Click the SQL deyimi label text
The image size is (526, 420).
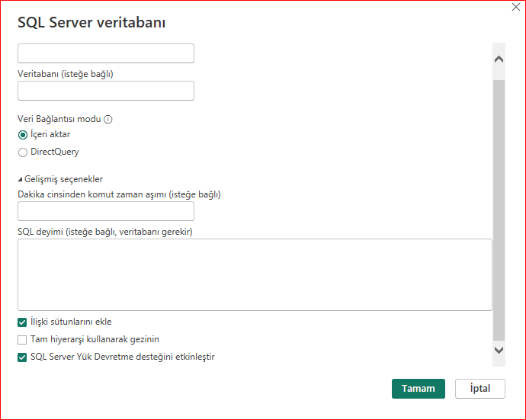104,232
